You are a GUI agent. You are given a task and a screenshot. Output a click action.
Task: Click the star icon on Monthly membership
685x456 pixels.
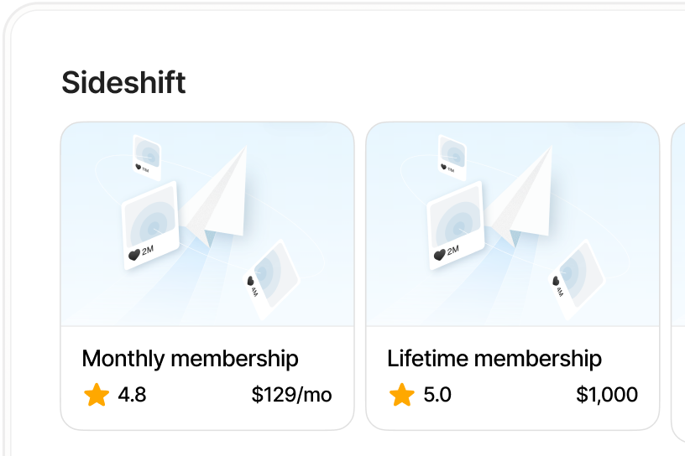click(97, 395)
